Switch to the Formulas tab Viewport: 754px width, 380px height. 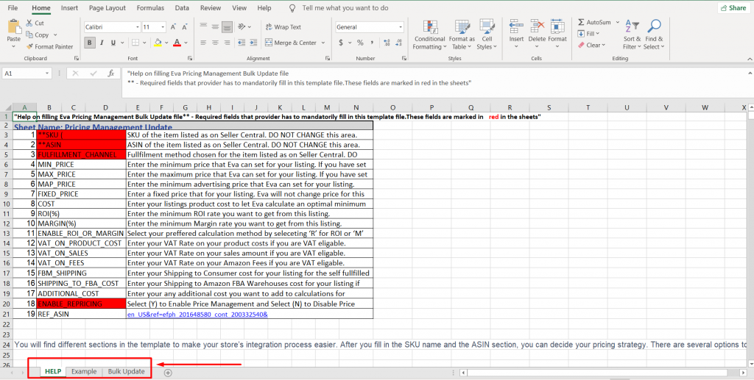click(x=150, y=7)
